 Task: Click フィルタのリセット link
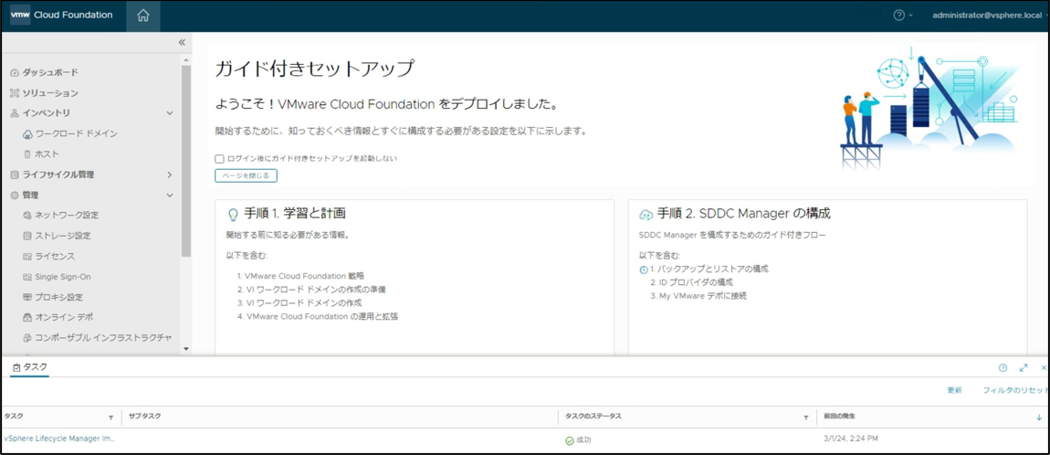click(1016, 390)
